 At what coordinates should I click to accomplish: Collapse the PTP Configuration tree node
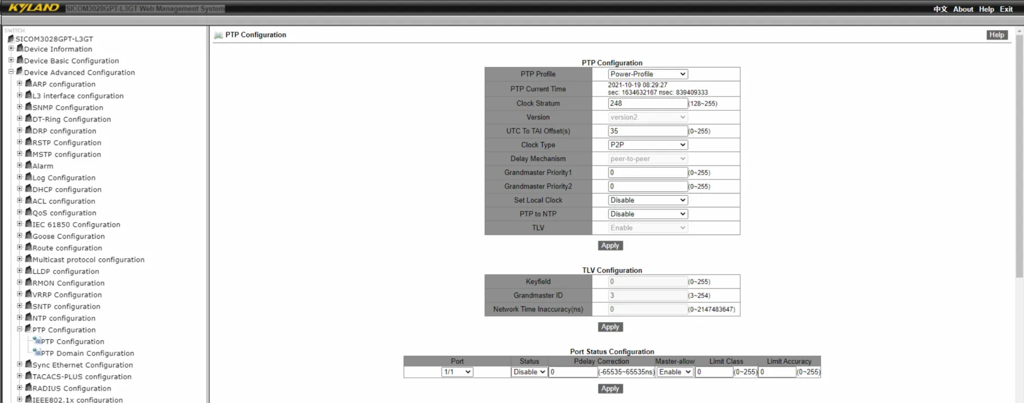coord(20,329)
